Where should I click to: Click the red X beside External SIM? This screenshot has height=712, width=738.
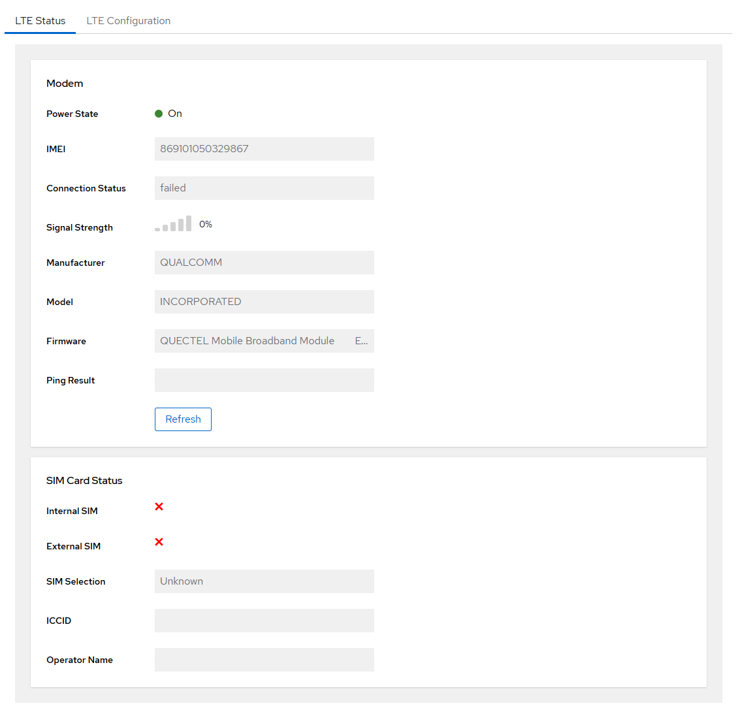tap(159, 542)
